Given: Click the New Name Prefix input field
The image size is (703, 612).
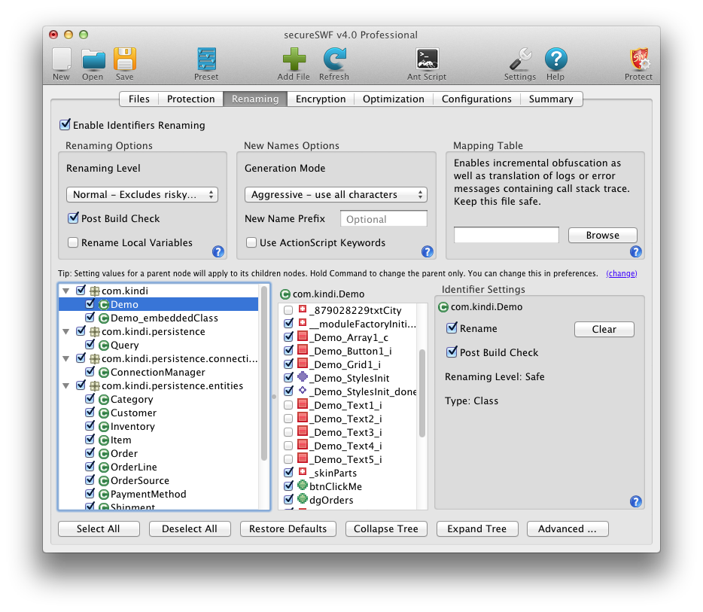Looking at the screenshot, I should [x=383, y=219].
